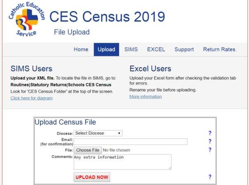Click the dropdown arrow of the Diocese selector
The height and width of the screenshot is (185, 249).
pyautogui.click(x=119, y=133)
